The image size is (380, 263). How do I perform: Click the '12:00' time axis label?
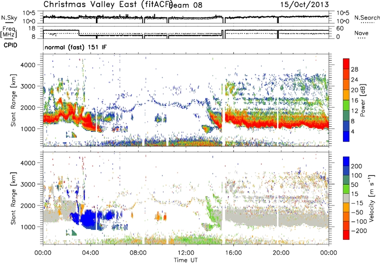click(x=186, y=253)
